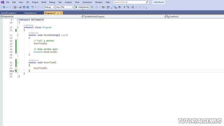This screenshot has width=224, height=126.
Task: Open the Test menu
Action: [x=60, y=2]
